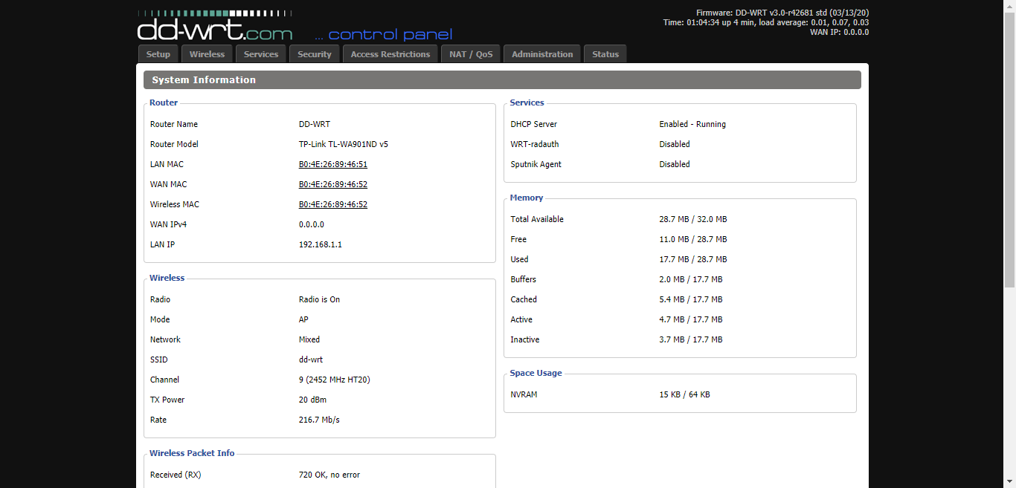Click the Firmware version text in header

782,13
